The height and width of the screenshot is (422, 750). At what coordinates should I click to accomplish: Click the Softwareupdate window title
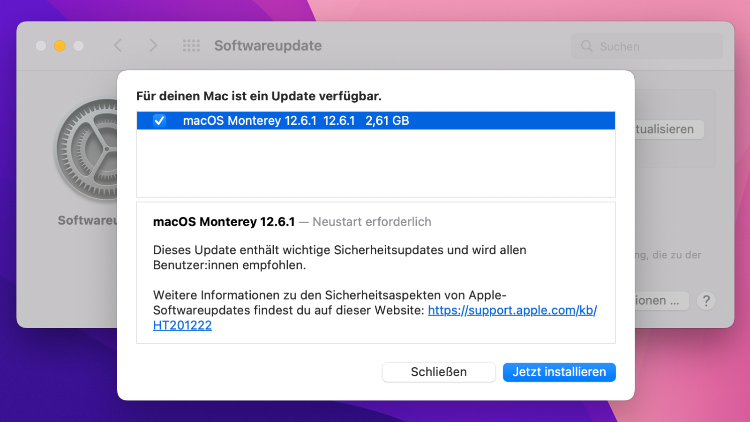click(268, 45)
